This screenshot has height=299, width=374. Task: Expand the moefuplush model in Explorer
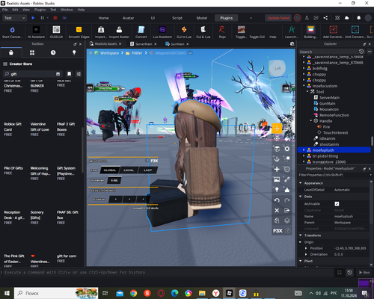[304, 150]
